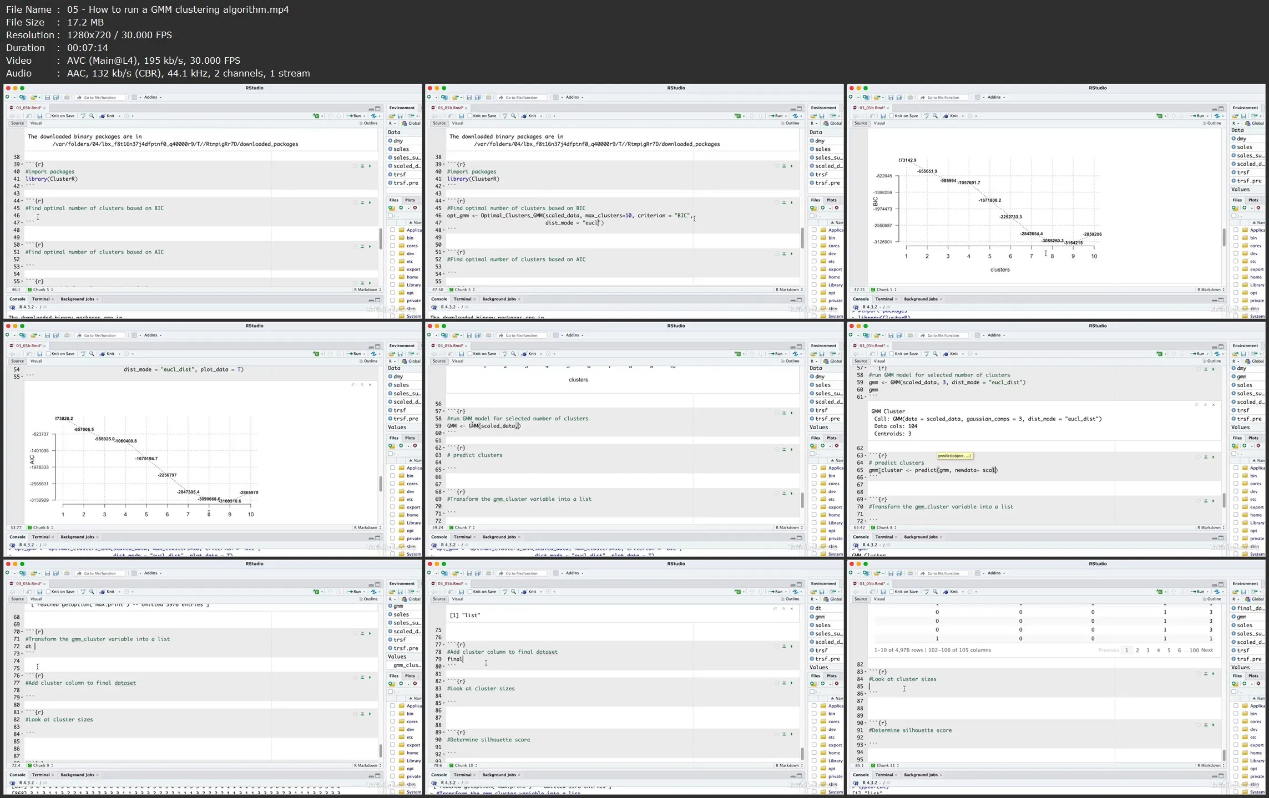Check the home folder checkbox, frame 59:24

click(x=814, y=515)
